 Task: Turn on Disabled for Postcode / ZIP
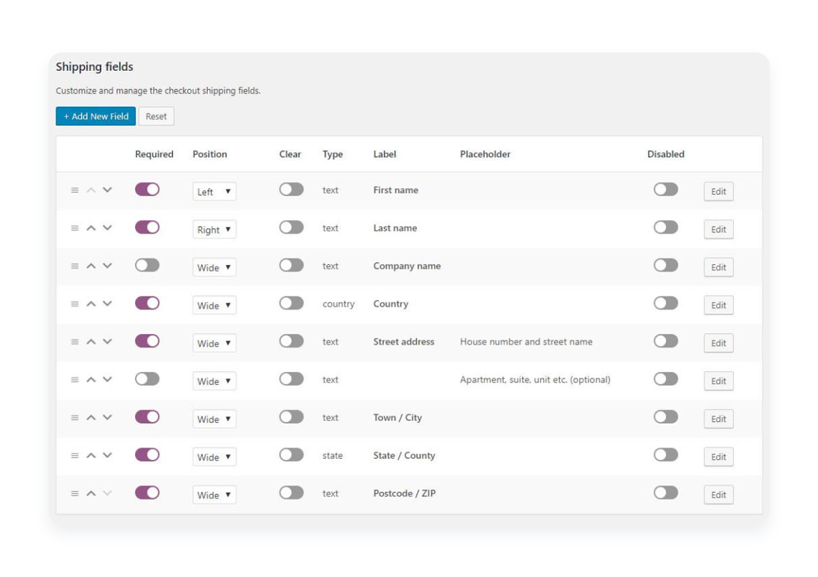point(666,493)
